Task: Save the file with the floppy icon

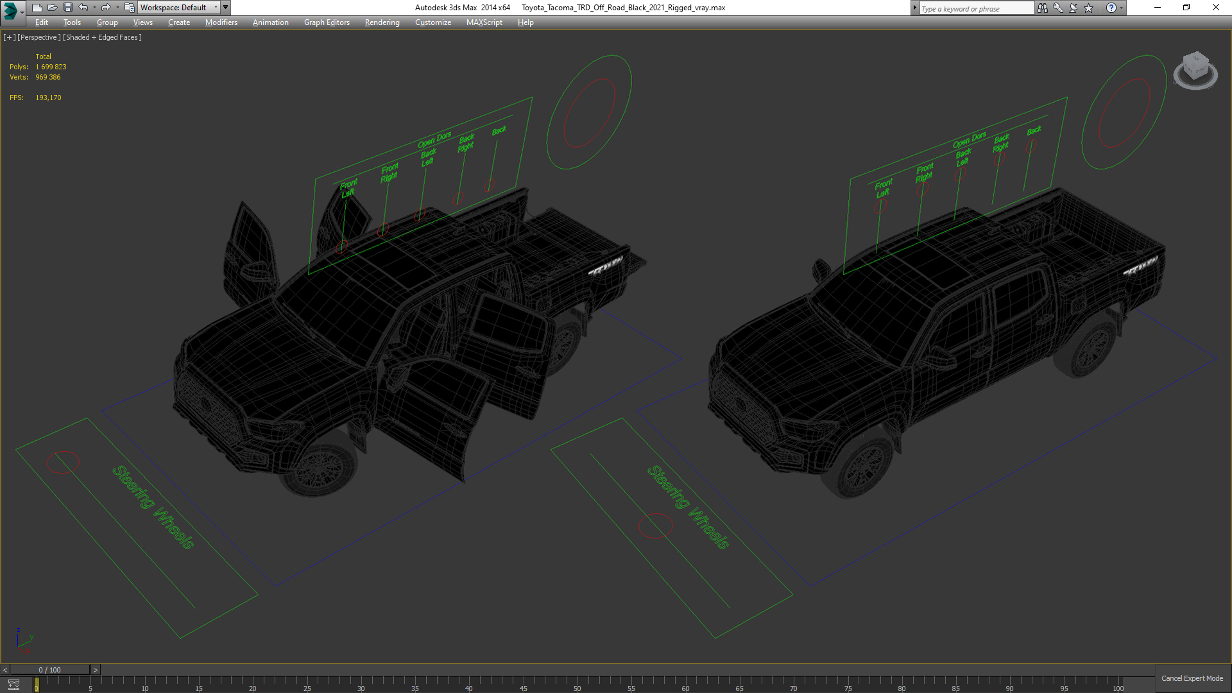Action: pyautogui.click(x=68, y=8)
